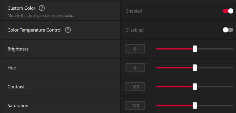
Task: Click the Custom Color row label
Action: (21, 8)
